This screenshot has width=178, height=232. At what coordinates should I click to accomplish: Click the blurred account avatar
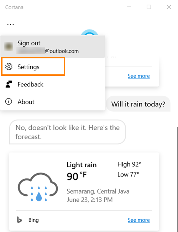9,47
